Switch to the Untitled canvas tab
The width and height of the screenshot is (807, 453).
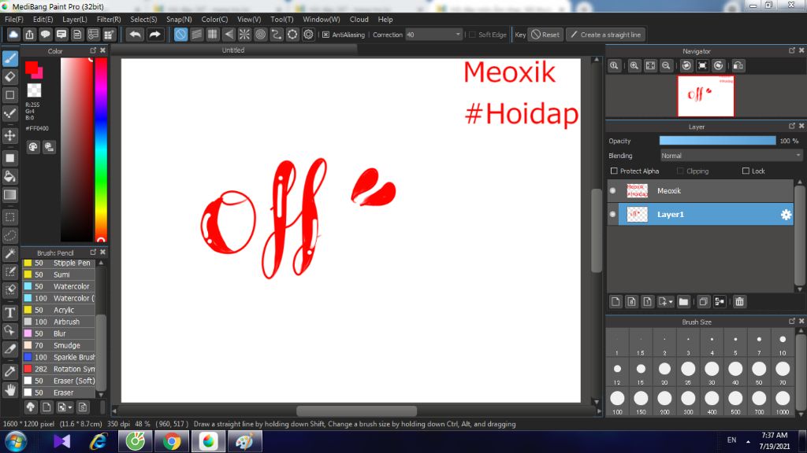click(x=233, y=50)
